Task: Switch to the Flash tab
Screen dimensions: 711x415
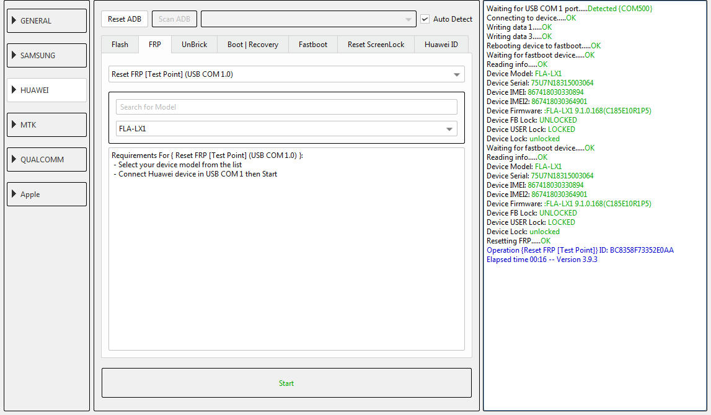Action: (120, 45)
